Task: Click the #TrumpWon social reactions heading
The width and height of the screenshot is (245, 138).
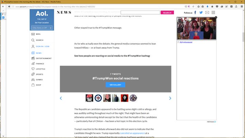Action: click(x=115, y=79)
